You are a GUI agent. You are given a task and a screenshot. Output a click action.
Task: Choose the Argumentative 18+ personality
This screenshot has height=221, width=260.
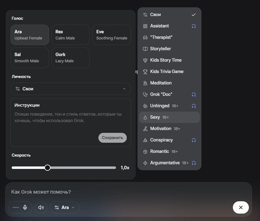169,163
